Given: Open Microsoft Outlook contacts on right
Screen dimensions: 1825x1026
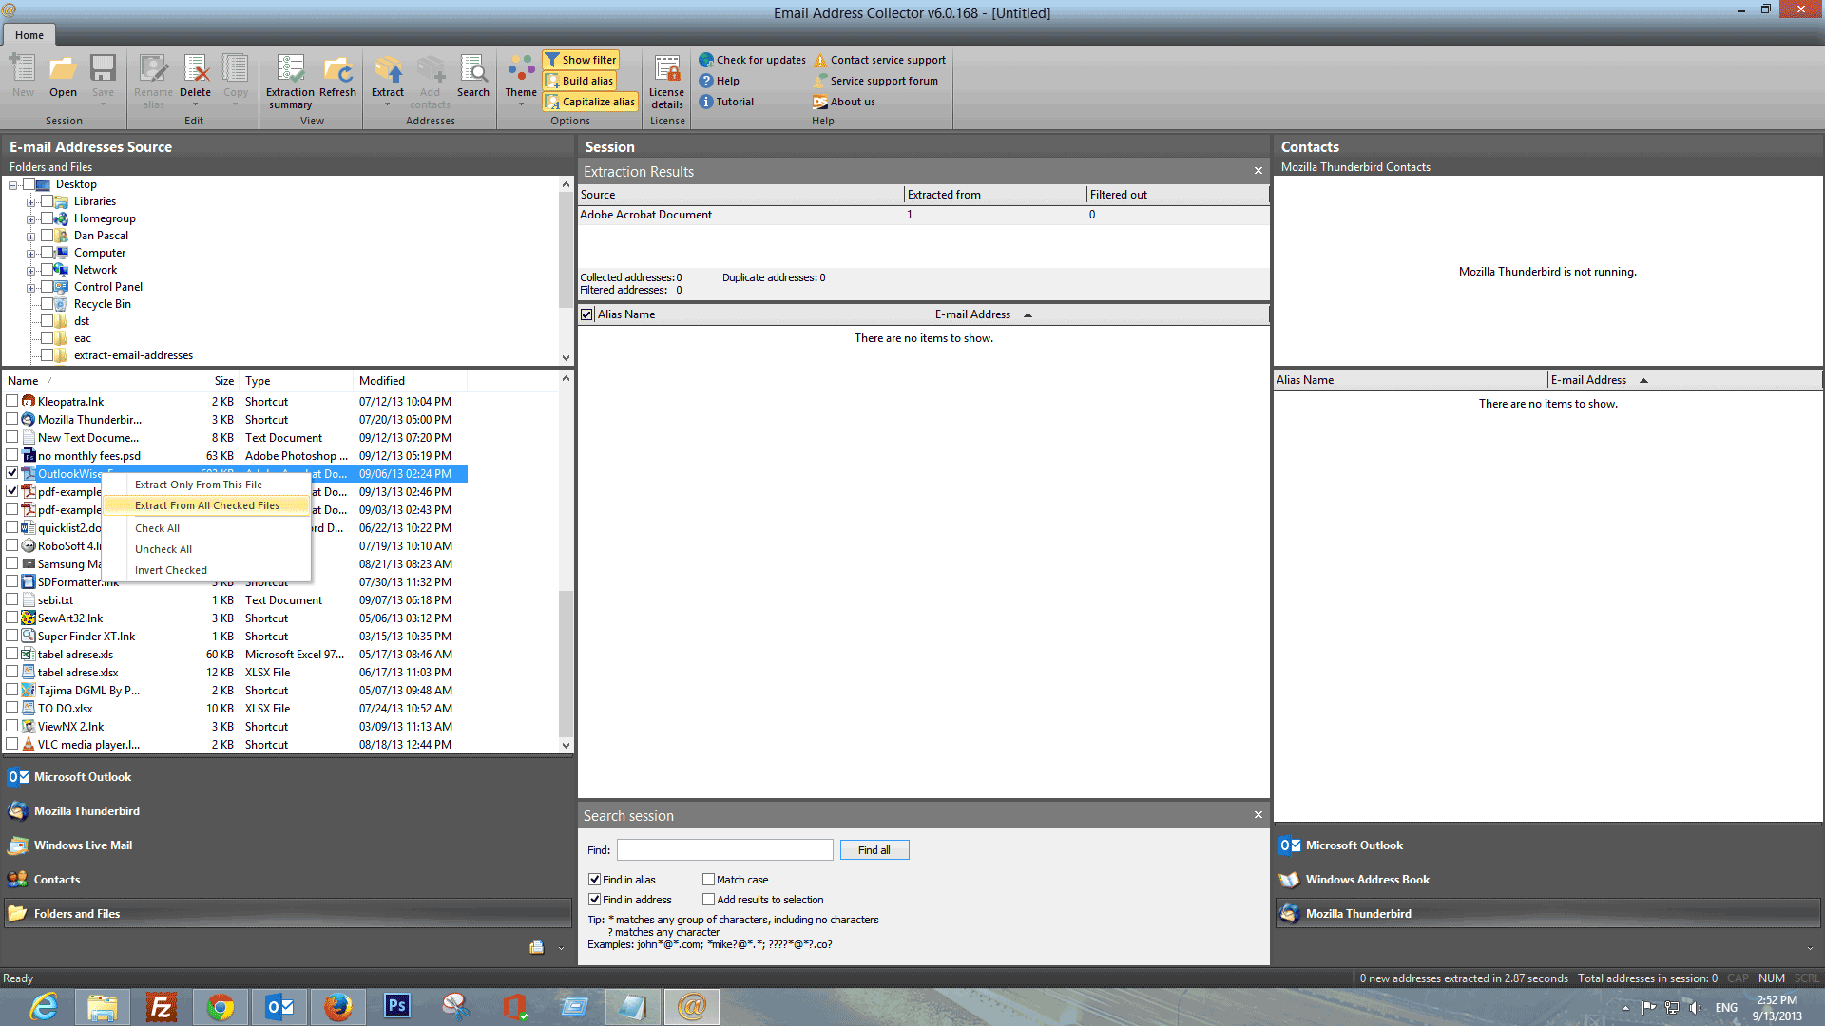Looking at the screenshot, I should [x=1548, y=845].
